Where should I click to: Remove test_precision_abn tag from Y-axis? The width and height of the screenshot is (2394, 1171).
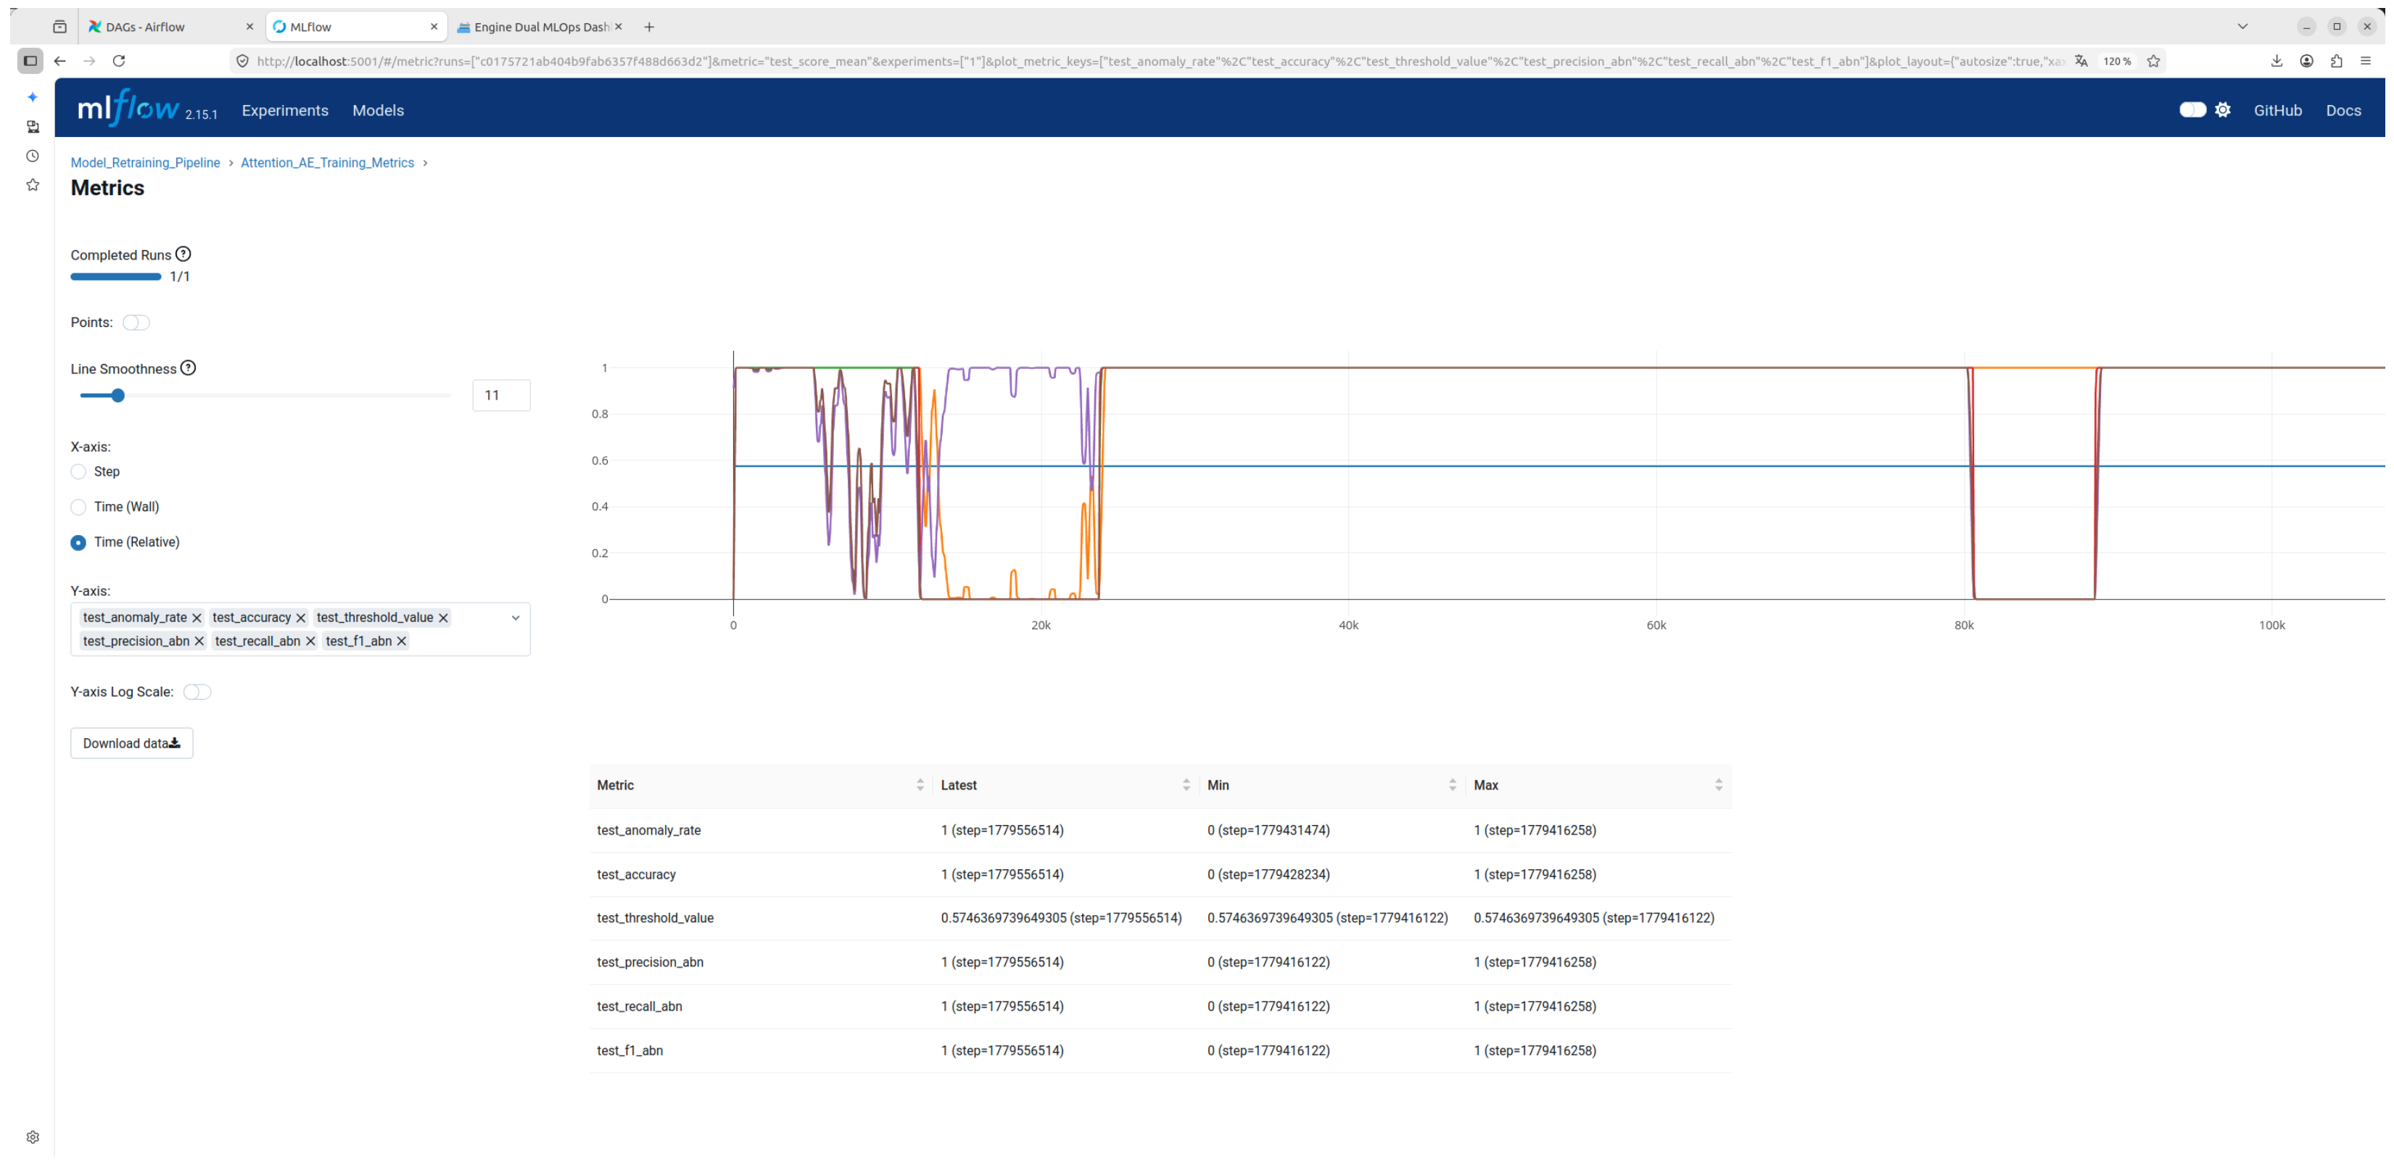coord(199,641)
